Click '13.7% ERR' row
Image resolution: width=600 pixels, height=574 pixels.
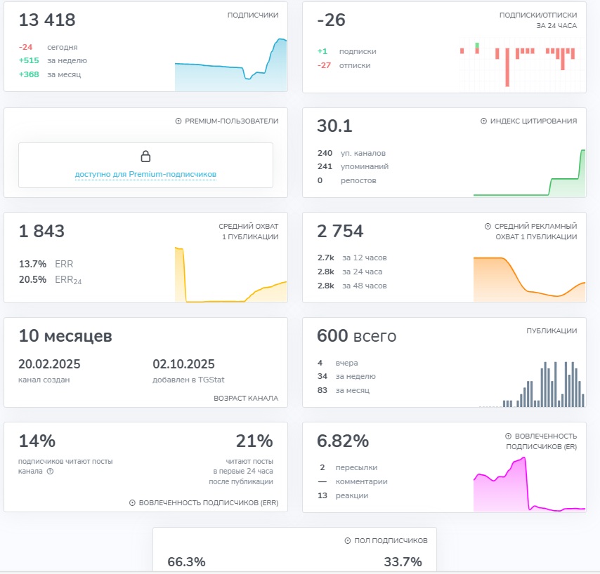(x=46, y=264)
